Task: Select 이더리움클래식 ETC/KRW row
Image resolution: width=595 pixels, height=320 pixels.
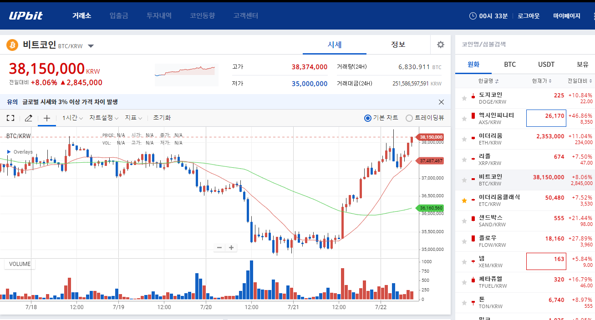Action: pyautogui.click(x=525, y=200)
